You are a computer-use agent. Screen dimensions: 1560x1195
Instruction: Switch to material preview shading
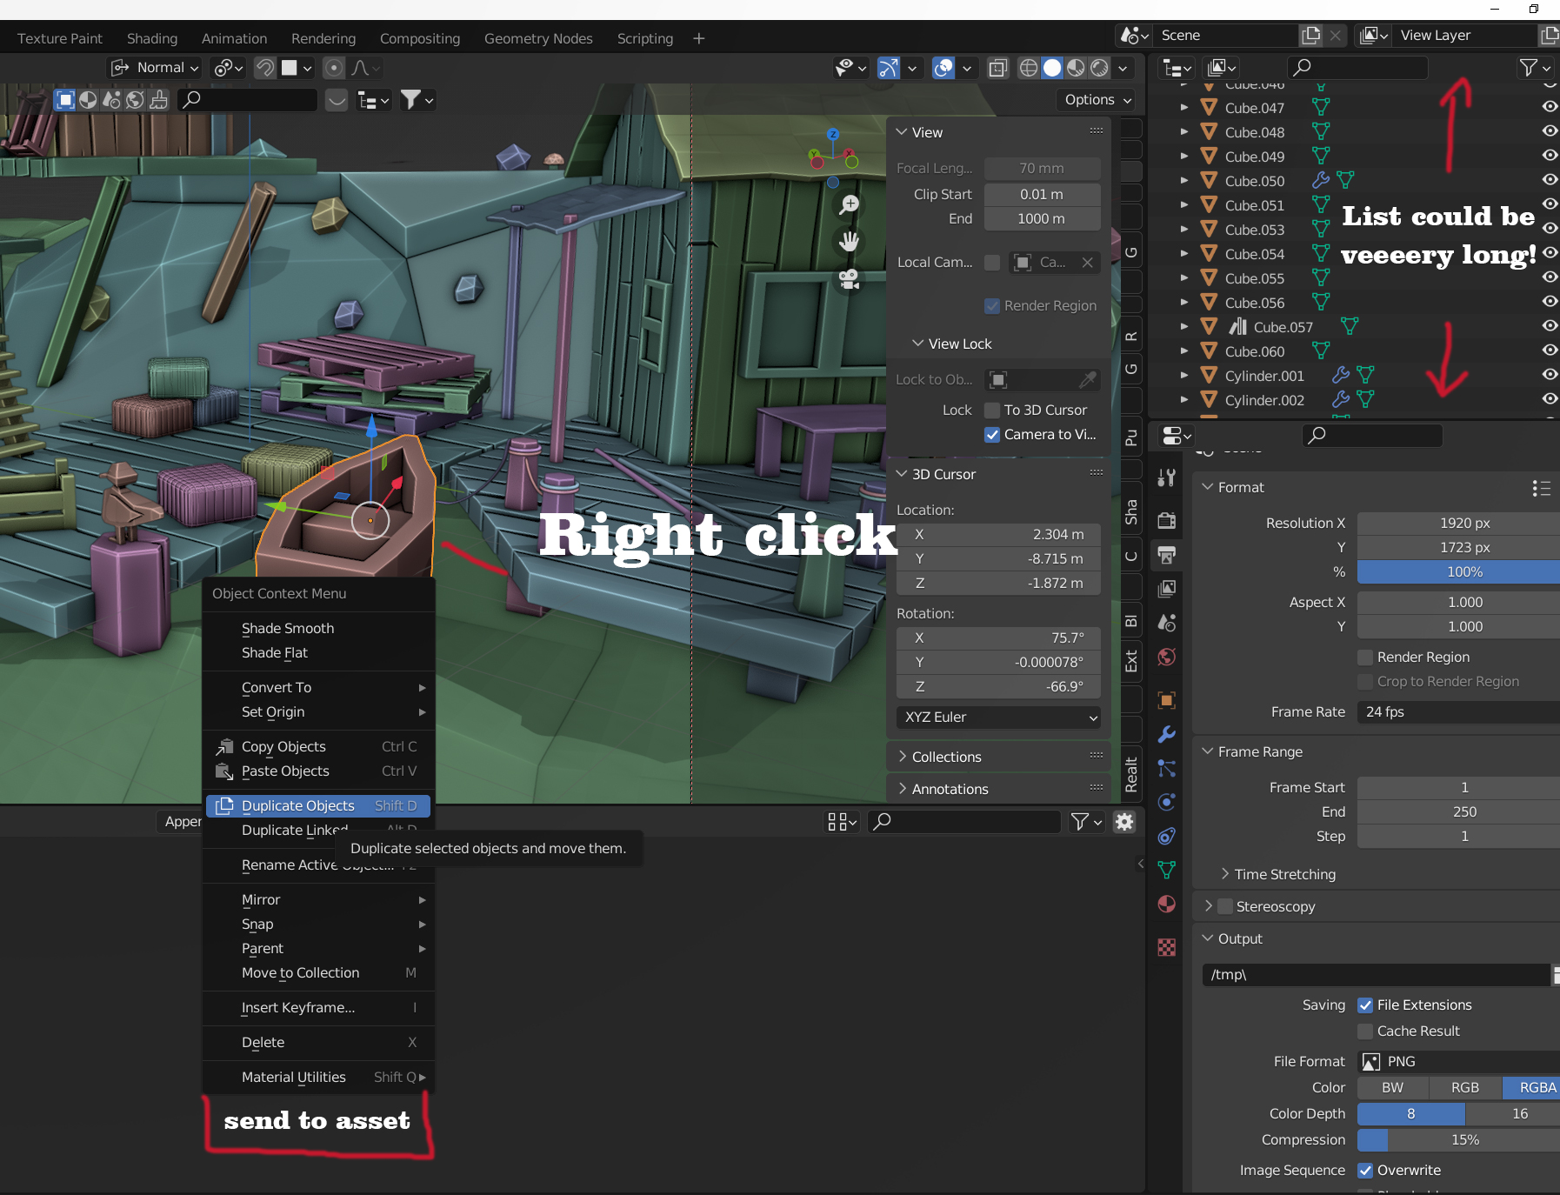pos(1076,68)
